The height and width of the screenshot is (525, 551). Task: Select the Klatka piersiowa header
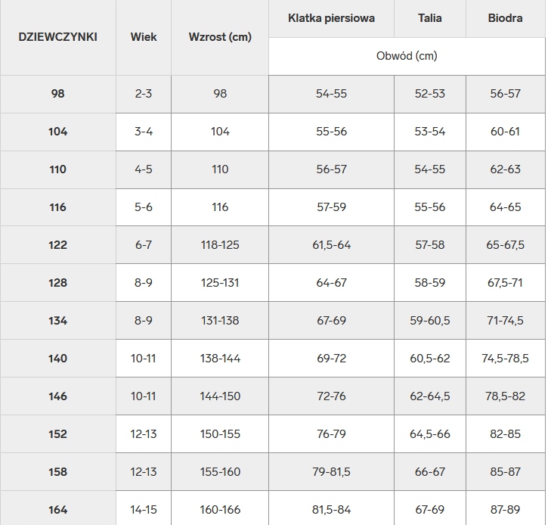tap(331, 18)
